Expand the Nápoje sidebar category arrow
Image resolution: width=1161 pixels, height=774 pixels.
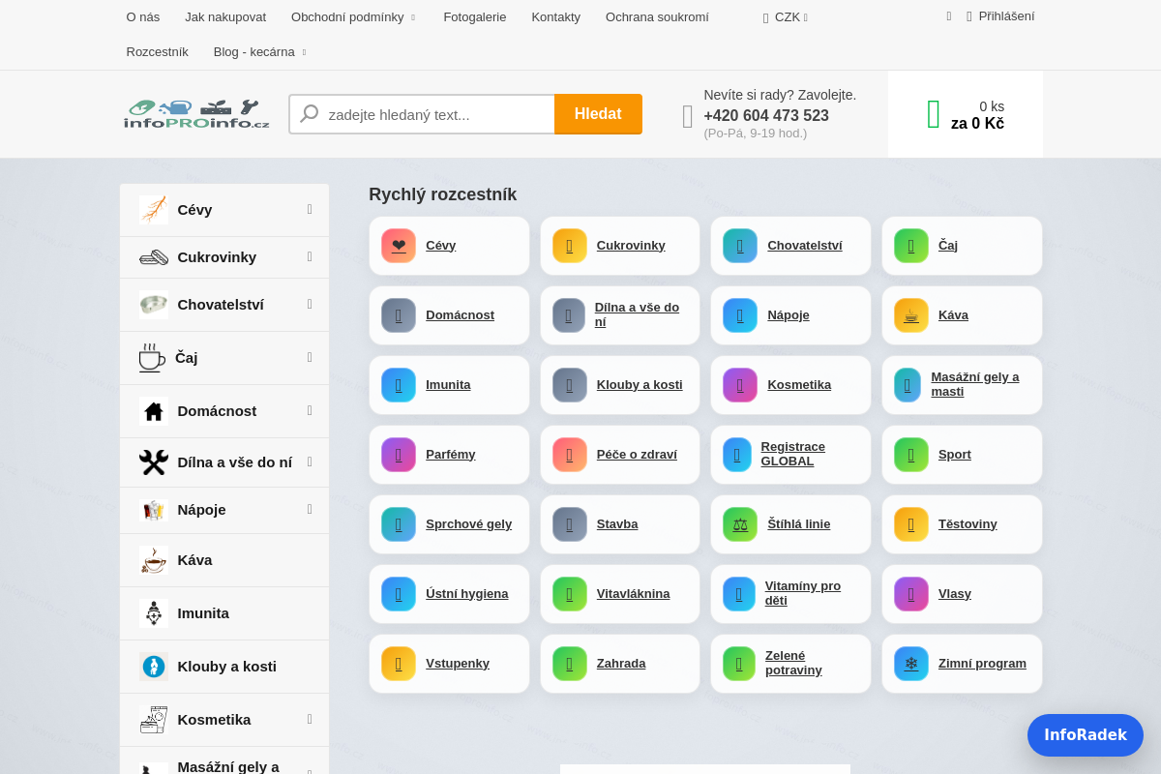coord(310,509)
